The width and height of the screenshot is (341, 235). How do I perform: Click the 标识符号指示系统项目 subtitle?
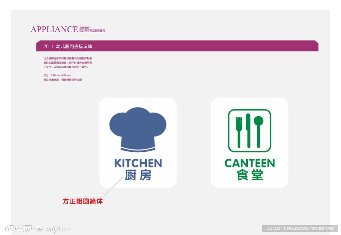[x=92, y=31]
